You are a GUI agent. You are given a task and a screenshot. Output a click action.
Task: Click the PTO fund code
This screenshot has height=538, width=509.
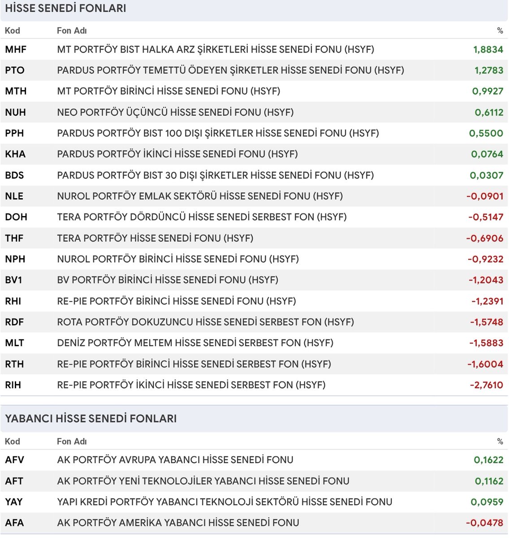(x=15, y=70)
